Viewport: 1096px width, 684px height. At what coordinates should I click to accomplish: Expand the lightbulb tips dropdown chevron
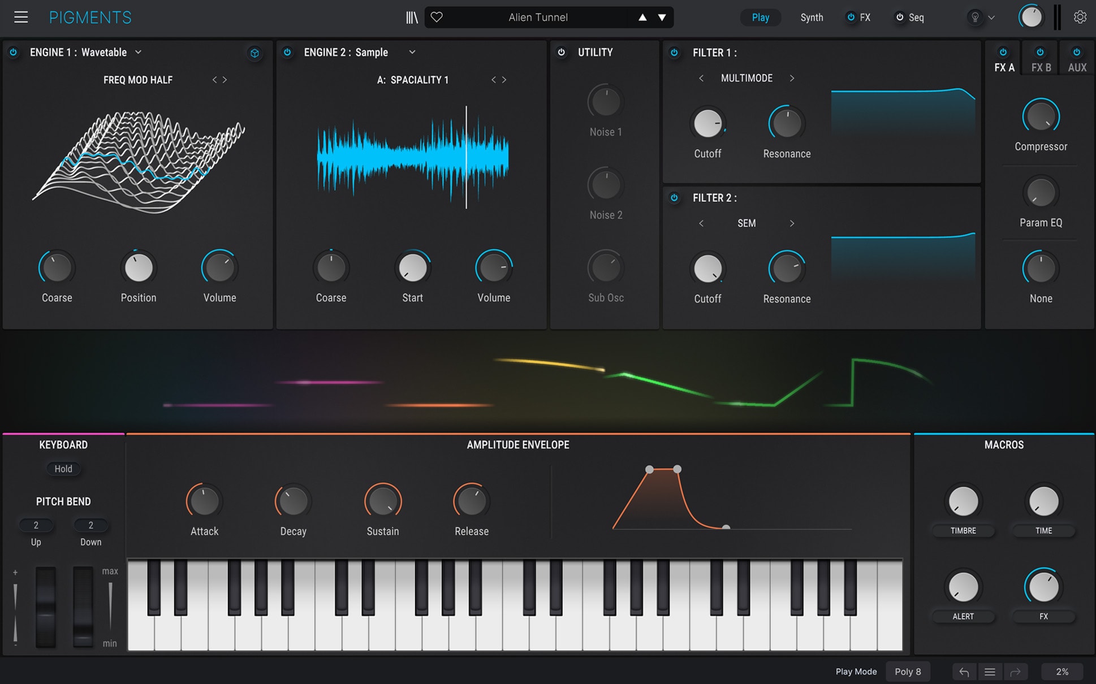991,18
